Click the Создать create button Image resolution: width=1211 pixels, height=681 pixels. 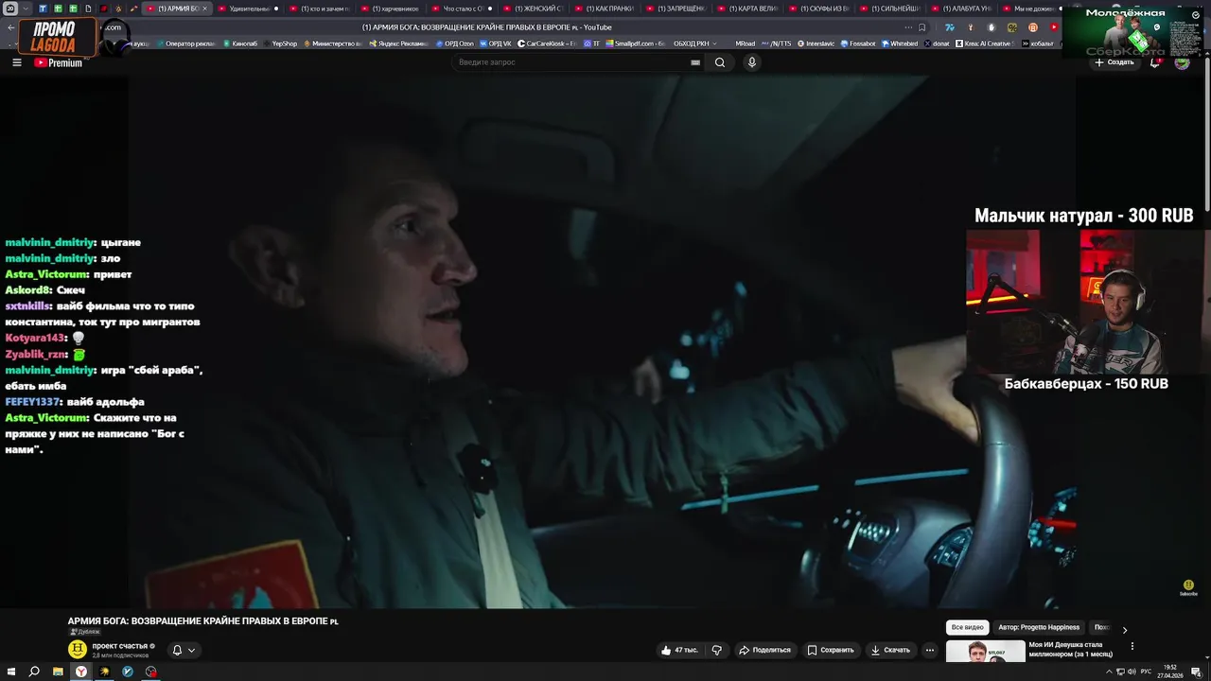1114,62
